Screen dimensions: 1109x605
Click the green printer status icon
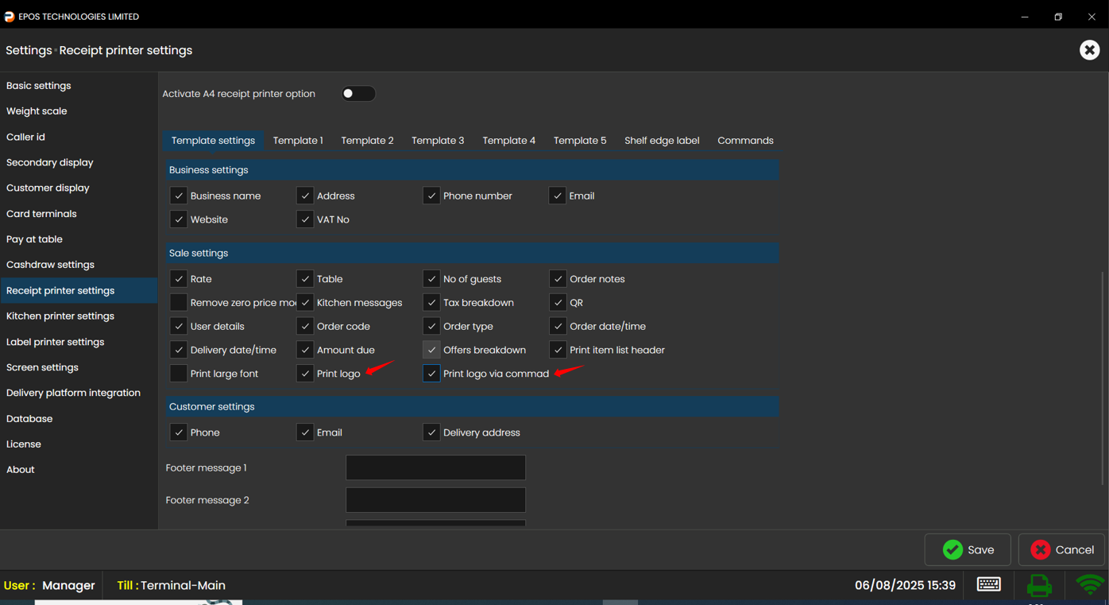[x=1038, y=585]
